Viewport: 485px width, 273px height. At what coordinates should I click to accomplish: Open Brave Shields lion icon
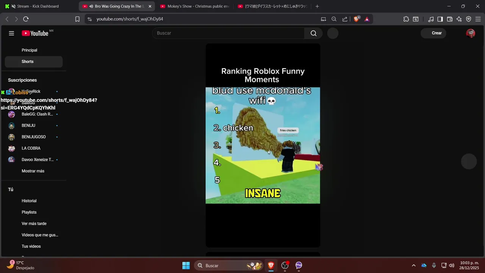(356, 19)
